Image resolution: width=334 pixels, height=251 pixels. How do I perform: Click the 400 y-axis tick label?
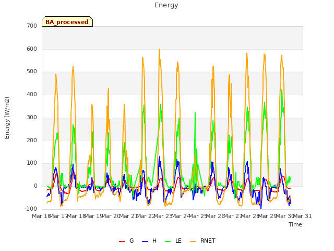[32, 94]
